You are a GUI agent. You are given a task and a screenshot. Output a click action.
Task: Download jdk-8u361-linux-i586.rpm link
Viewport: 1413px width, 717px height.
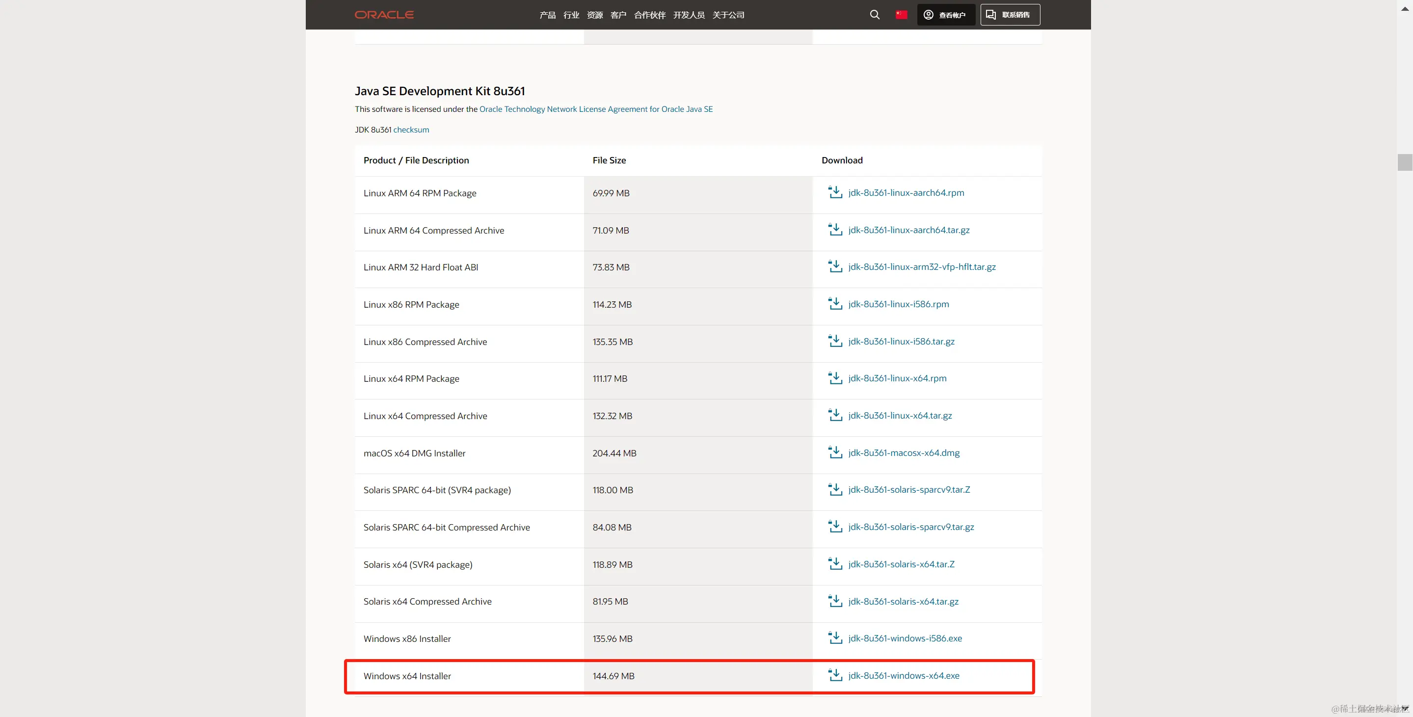pyautogui.click(x=899, y=304)
